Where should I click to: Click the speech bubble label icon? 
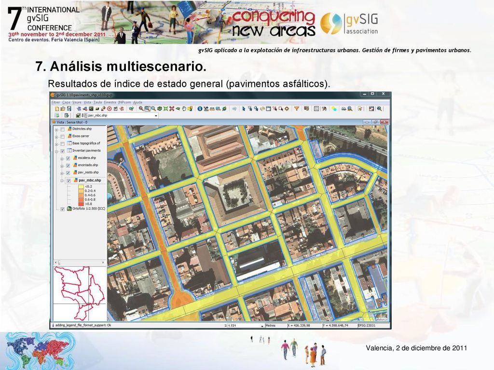[234, 109]
